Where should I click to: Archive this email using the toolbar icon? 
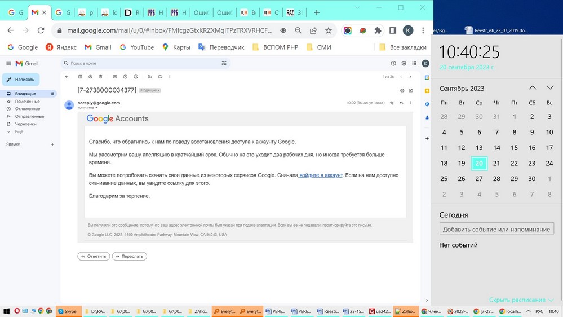(x=80, y=77)
